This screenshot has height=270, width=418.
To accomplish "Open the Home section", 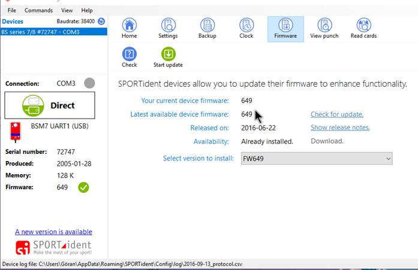I will (130, 29).
